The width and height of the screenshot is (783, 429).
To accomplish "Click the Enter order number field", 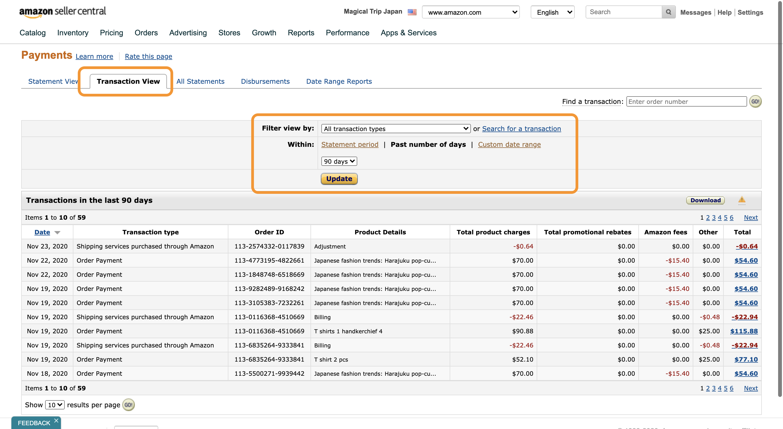I will pyautogui.click(x=686, y=102).
